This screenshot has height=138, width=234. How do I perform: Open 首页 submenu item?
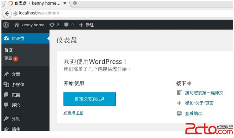click(x=9, y=50)
